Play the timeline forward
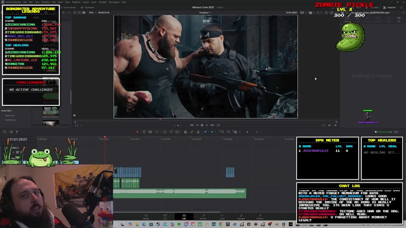The width and height of the screenshot is (406, 228). pos(207,125)
